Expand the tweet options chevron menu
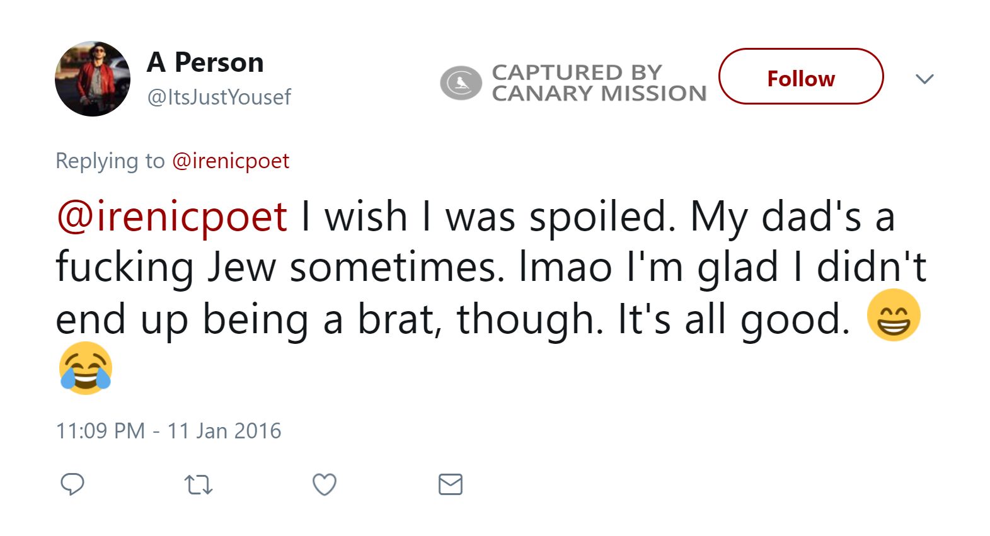 924,79
